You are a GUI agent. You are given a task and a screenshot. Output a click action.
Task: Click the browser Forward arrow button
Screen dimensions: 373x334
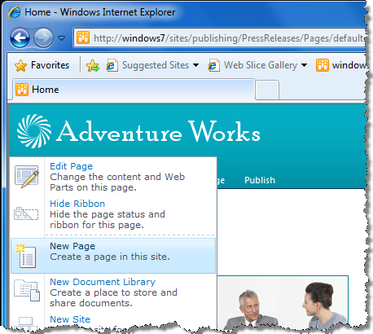[43, 37]
